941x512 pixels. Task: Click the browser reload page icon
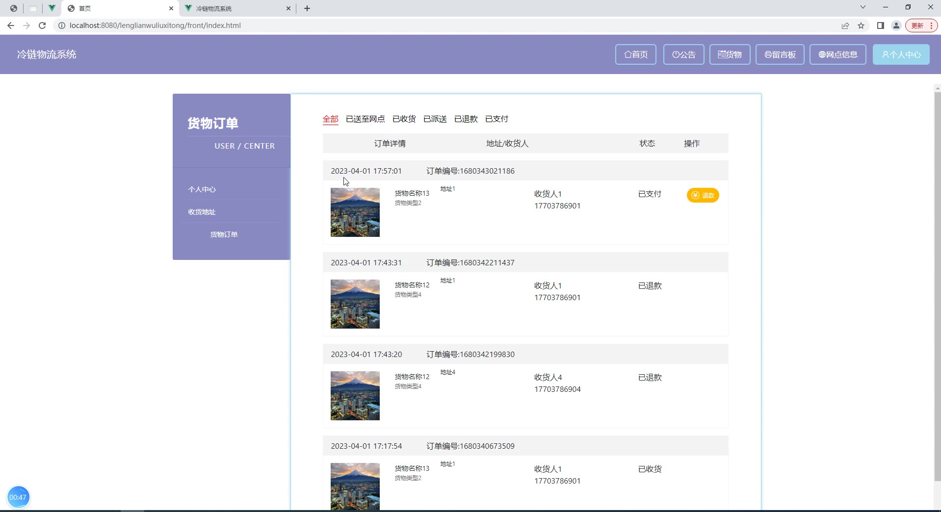(x=42, y=26)
